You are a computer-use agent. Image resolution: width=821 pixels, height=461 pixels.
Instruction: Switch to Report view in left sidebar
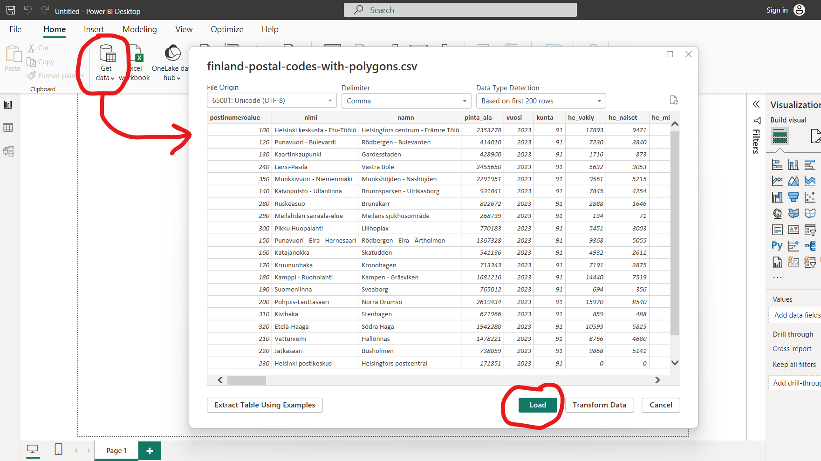tap(8, 105)
